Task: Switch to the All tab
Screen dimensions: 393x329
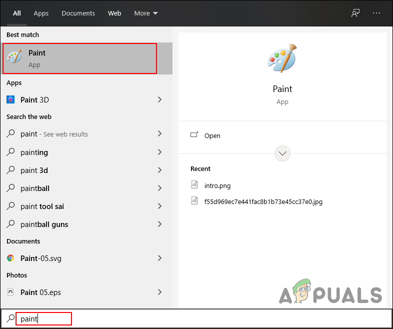Action: click(17, 13)
